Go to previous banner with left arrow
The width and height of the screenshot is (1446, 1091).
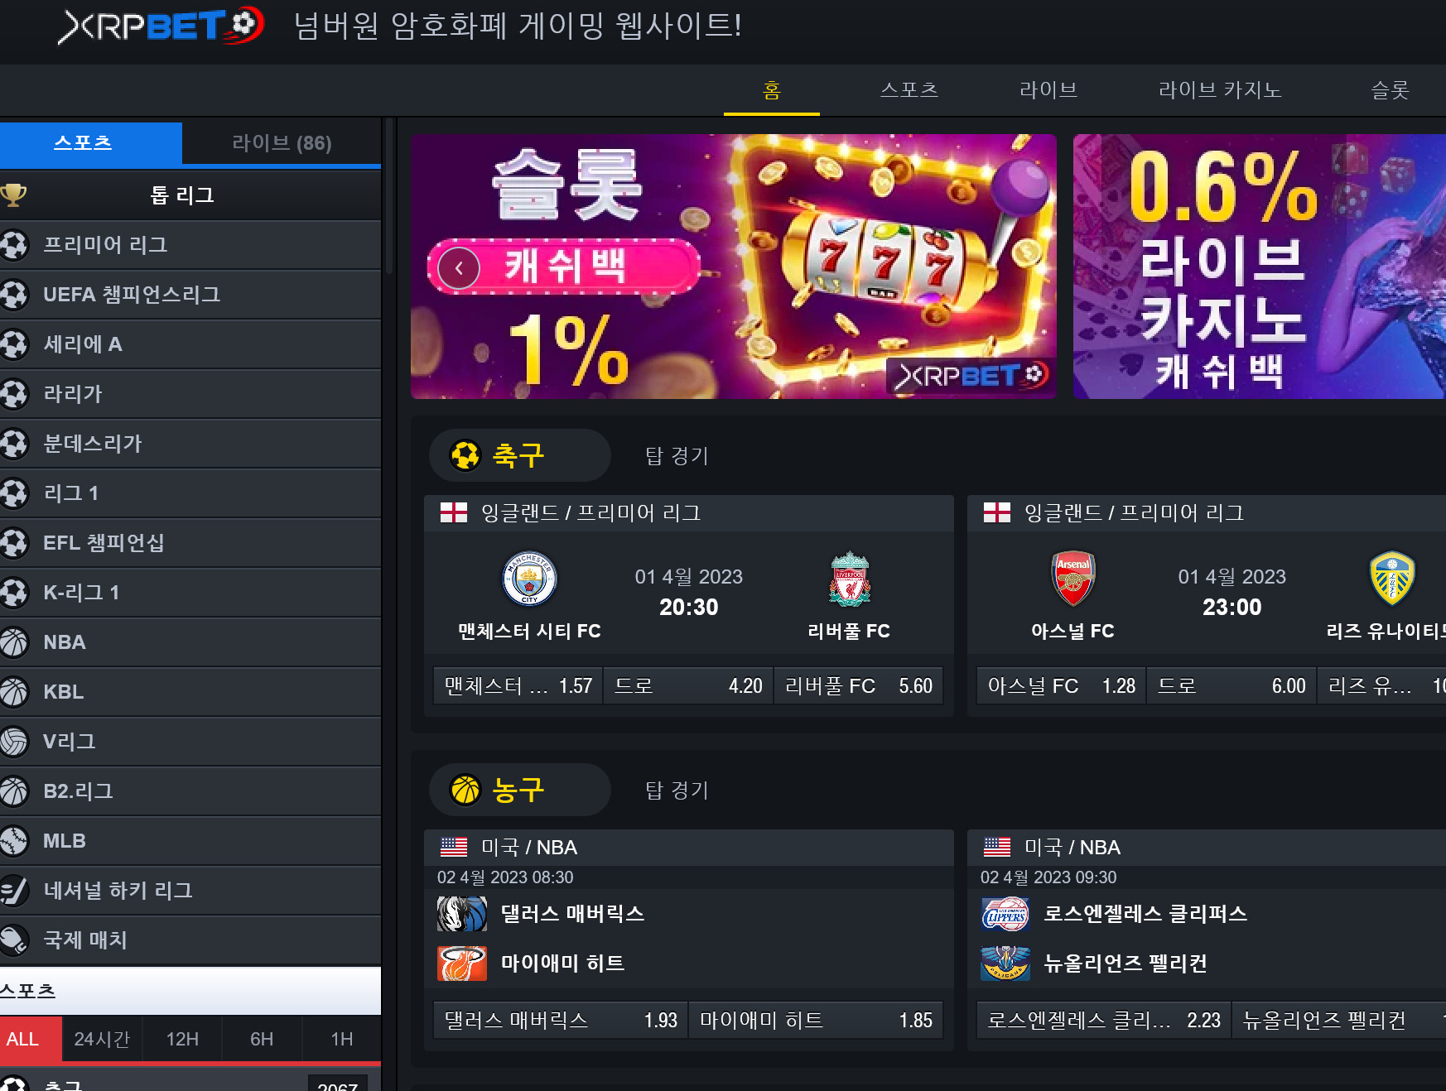pos(459,267)
